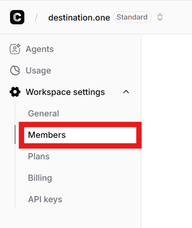Click the Agents person sparkle icon
The image size is (192, 228).
pyautogui.click(x=15, y=49)
